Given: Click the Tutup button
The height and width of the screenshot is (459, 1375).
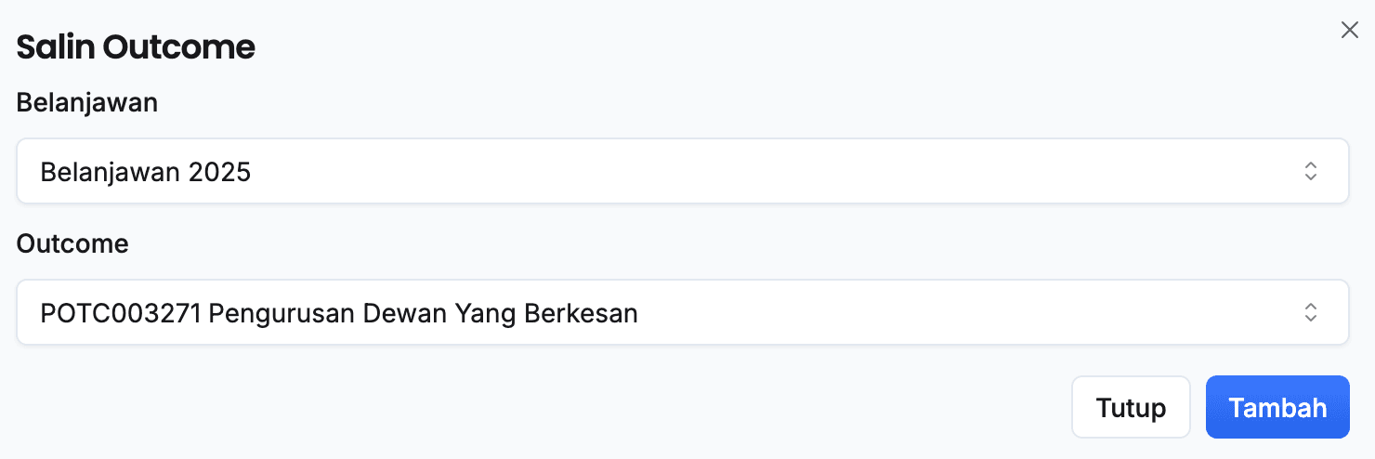Looking at the screenshot, I should pos(1131,407).
